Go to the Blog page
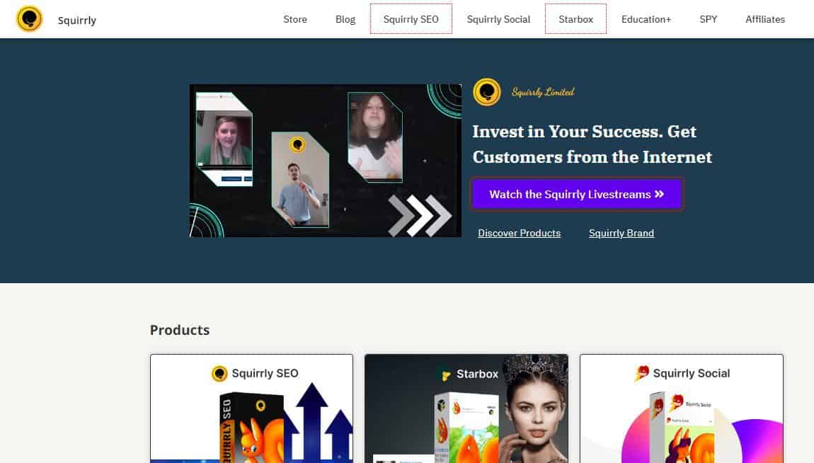Image resolution: width=814 pixels, height=463 pixels. 345,19
